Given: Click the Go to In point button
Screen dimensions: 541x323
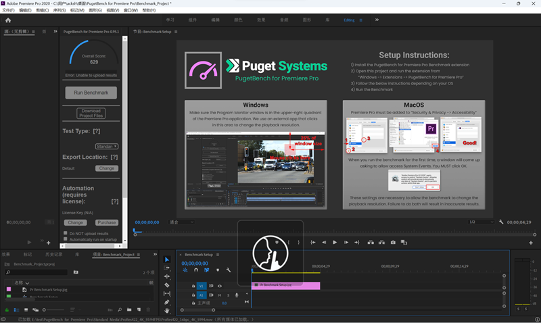Looking at the screenshot, I should pos(313,243).
